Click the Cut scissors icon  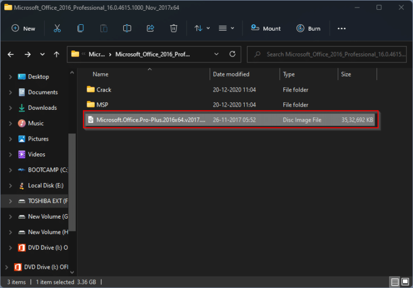pos(57,28)
